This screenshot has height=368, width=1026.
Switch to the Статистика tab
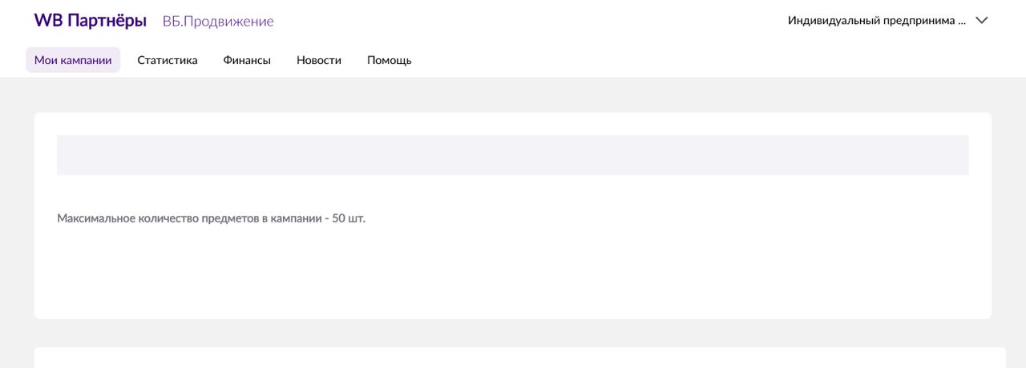tap(168, 60)
